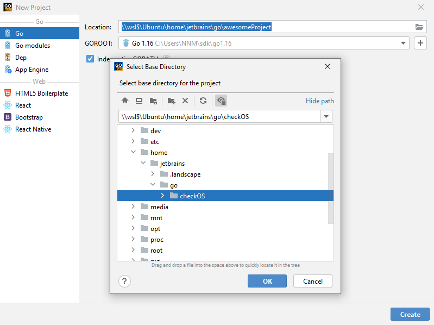Screen dimensions: 434x325
Task: Click the directory path text field
Action: pyautogui.click(x=219, y=116)
